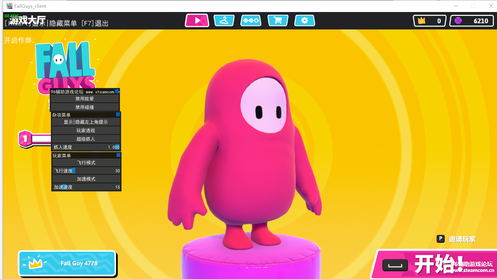Minimize the FallGuys_client window
This screenshot has width=497, height=279.
point(456,6)
